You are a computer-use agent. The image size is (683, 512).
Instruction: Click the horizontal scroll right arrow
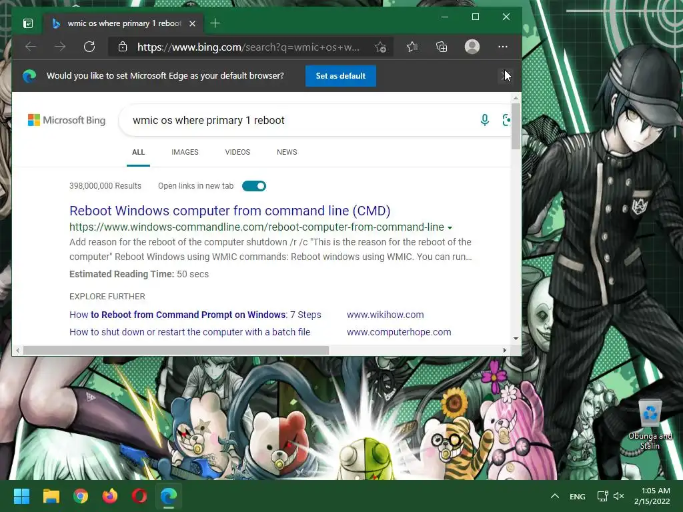pos(505,350)
